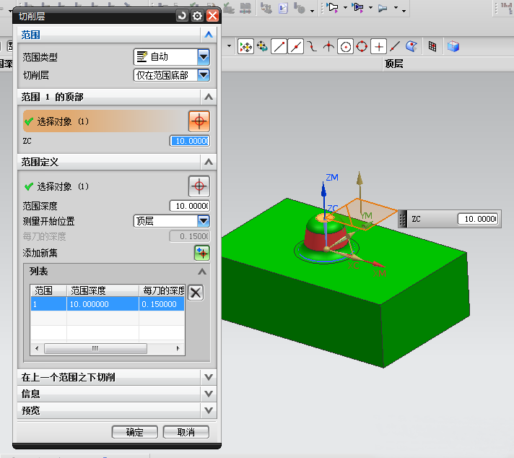Click the list horizontal scrollbar thumb

coord(95,348)
